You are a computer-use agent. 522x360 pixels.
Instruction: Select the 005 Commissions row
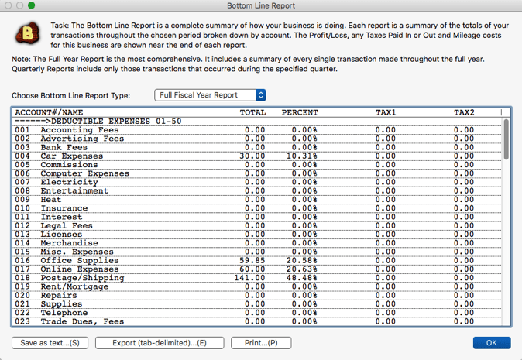pos(257,165)
